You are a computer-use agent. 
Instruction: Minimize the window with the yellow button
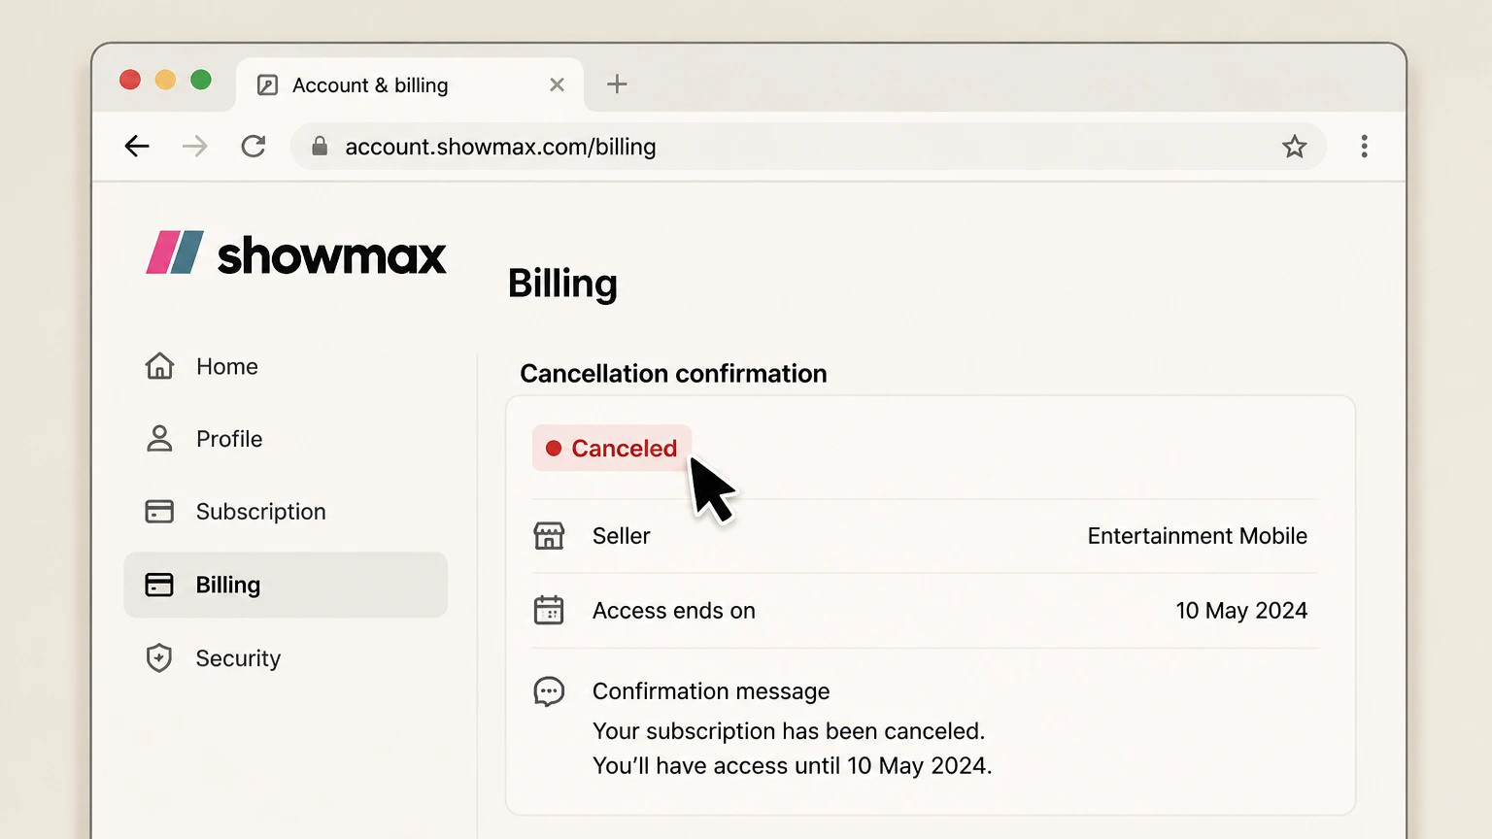166,80
